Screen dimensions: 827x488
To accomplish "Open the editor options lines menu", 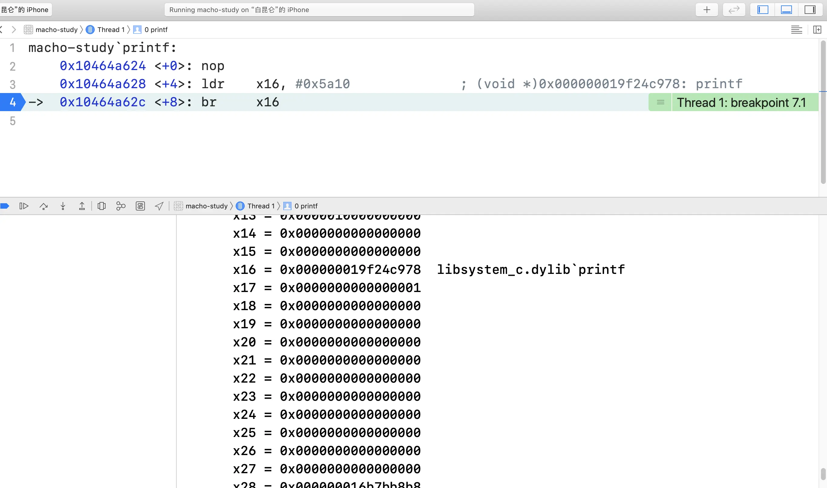I will point(796,30).
